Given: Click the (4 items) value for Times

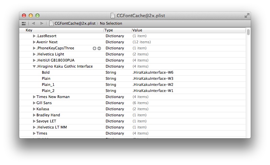Looking at the screenshot, I should pos(140,133).
